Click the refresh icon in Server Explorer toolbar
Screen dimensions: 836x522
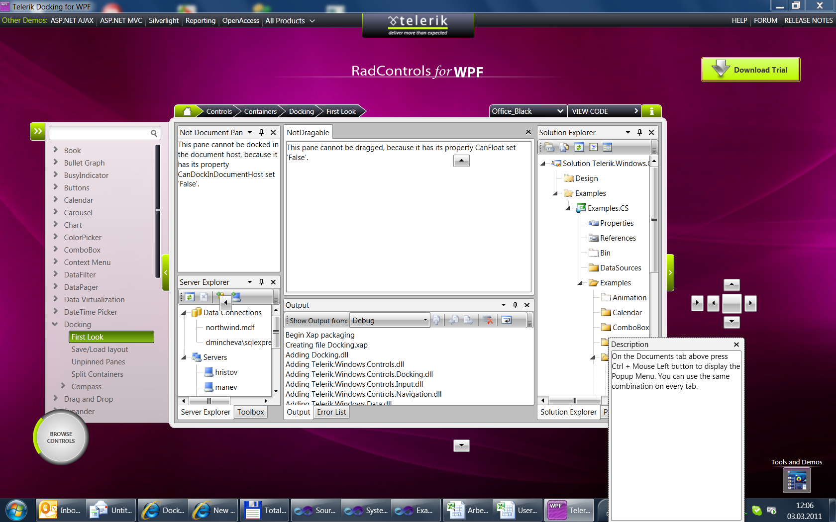pos(190,297)
